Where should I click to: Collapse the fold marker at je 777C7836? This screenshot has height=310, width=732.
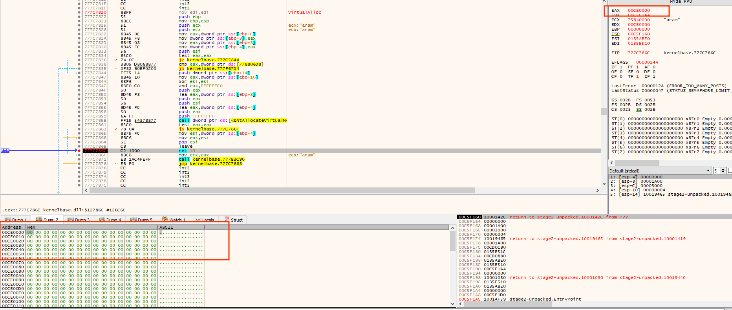point(115,60)
